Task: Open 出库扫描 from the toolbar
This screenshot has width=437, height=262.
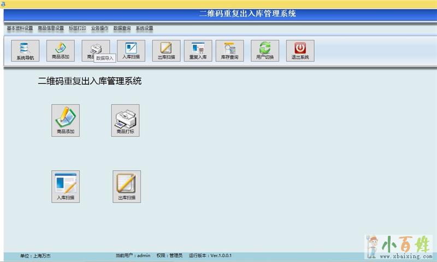Action: click(x=166, y=51)
